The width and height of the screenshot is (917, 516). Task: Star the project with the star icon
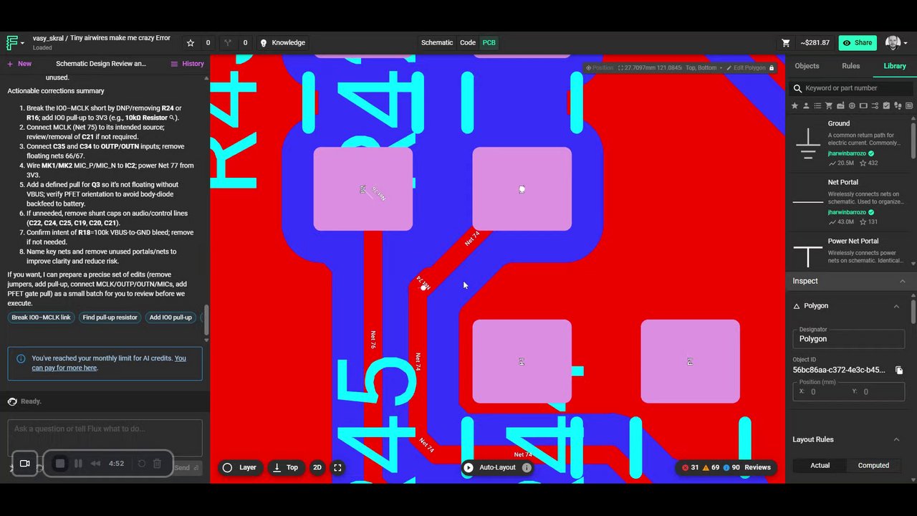coord(191,43)
